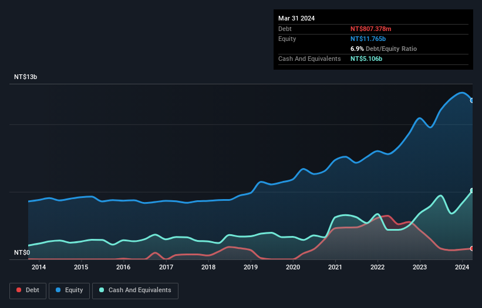Screen dimensions: 482x308
Task: Click the blue Equity legend dot
Action: coord(58,290)
